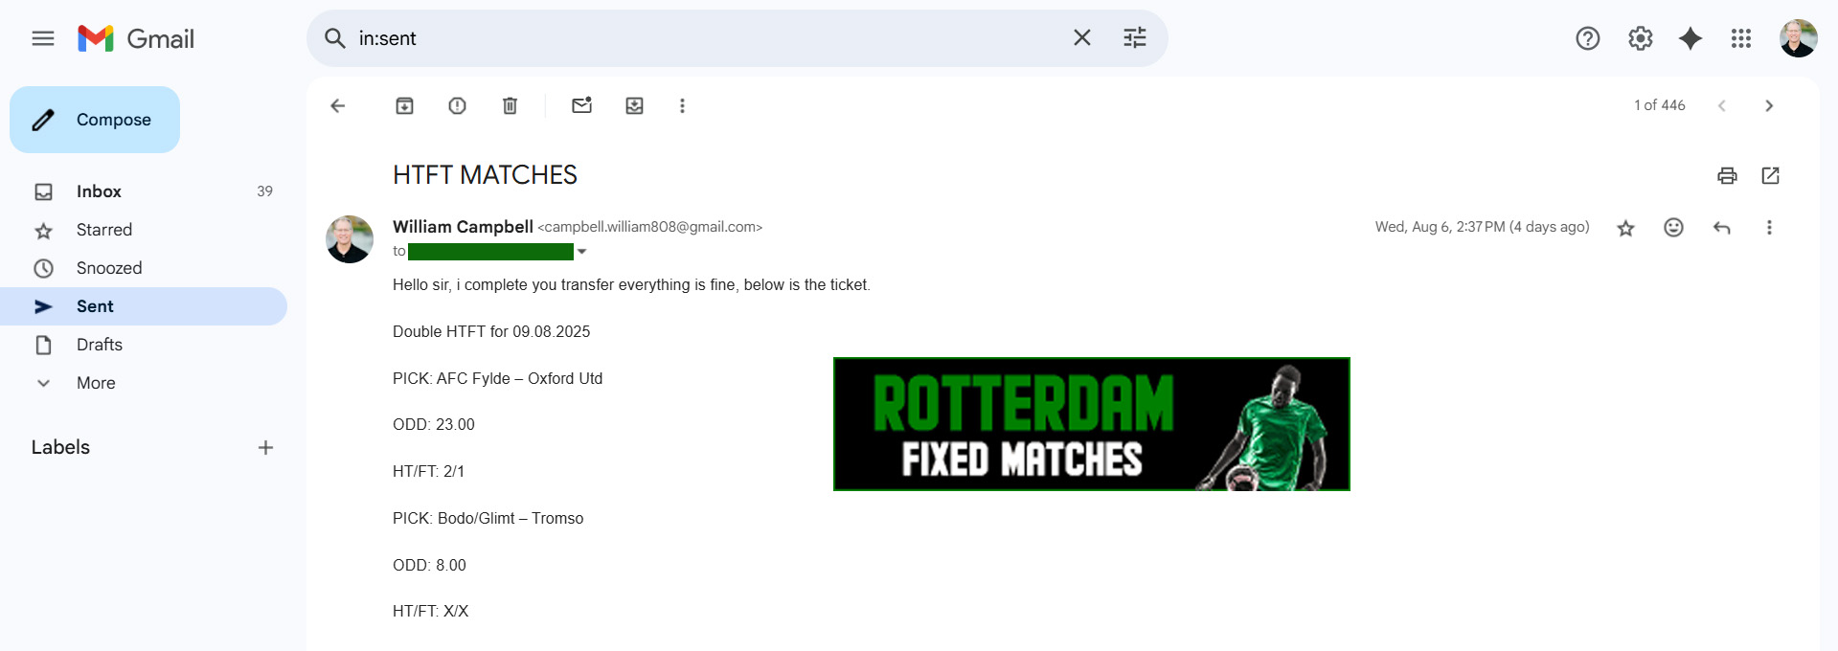Star this message from William Campbell
The image size is (1838, 651).
pos(1625,228)
